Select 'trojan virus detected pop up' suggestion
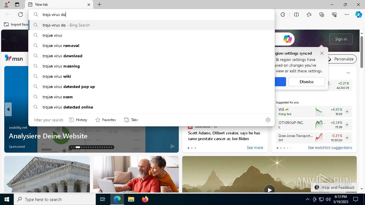 (x=151, y=87)
